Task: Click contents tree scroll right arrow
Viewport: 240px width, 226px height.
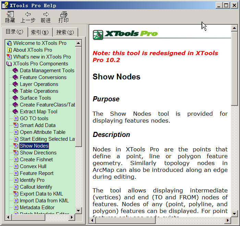Action: (x=72, y=217)
